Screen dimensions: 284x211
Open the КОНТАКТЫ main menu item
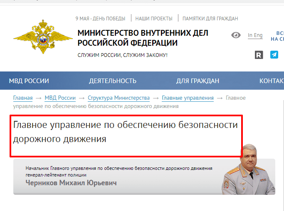[272, 81]
